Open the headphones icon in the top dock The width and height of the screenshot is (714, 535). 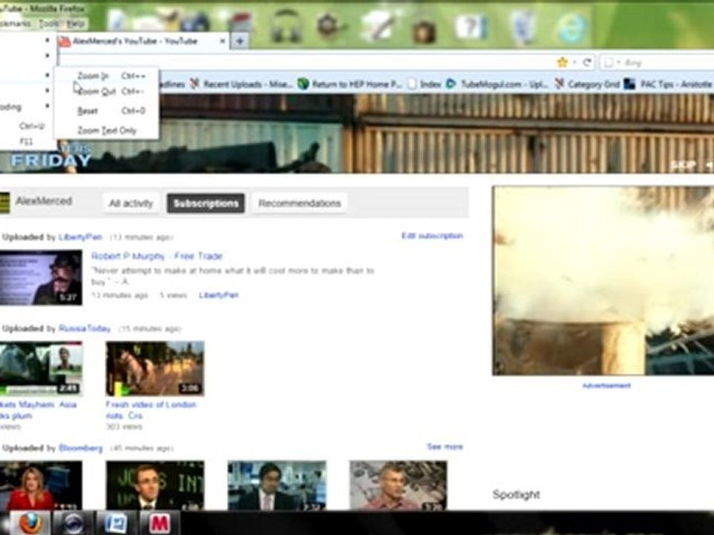286,25
